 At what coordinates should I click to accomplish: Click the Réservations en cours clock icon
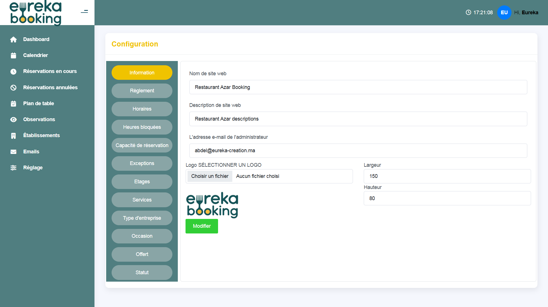(13, 72)
